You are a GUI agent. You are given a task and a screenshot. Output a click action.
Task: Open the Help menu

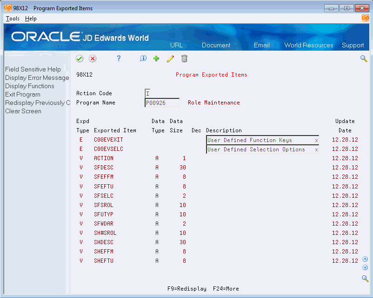[31, 19]
